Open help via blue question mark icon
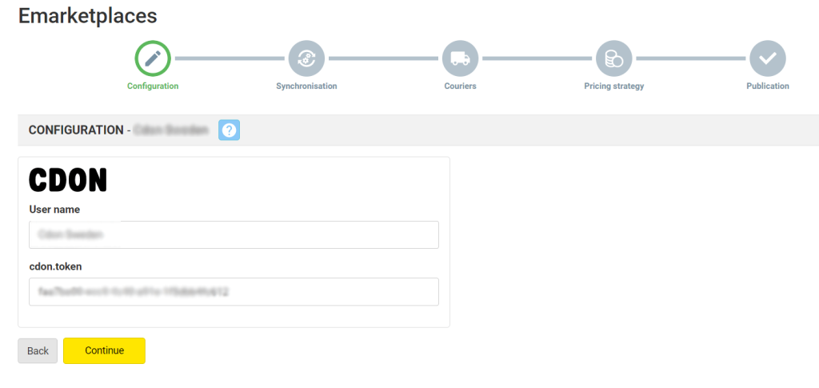 [230, 130]
